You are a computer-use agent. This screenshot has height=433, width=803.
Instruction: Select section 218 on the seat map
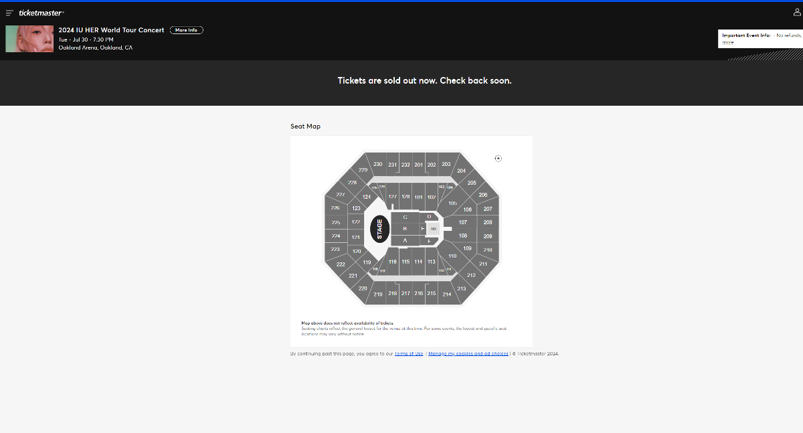(x=392, y=293)
